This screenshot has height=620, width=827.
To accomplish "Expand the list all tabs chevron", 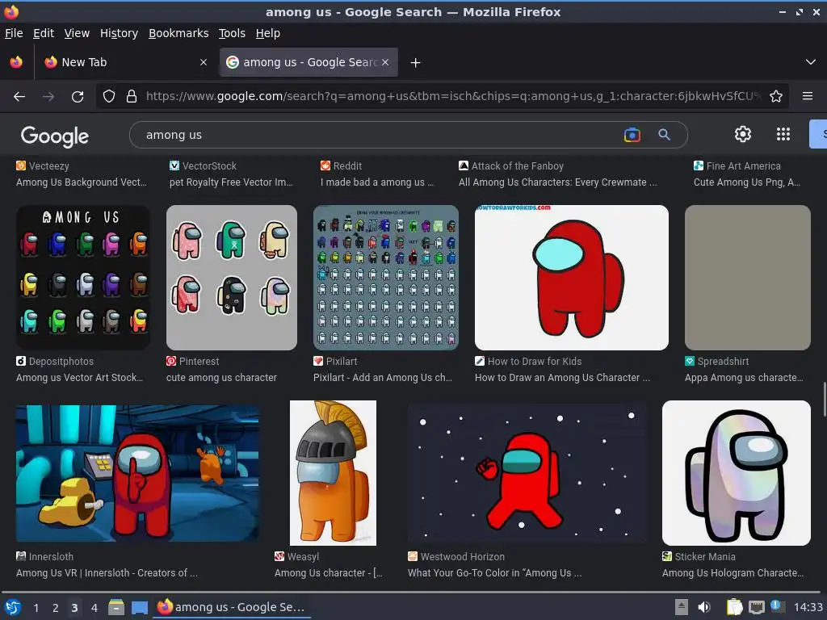I will [811, 62].
